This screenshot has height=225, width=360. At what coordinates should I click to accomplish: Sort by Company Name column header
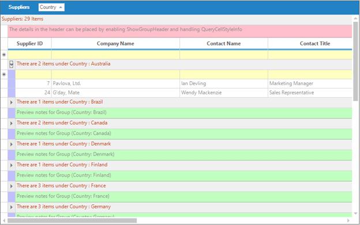pos(115,44)
